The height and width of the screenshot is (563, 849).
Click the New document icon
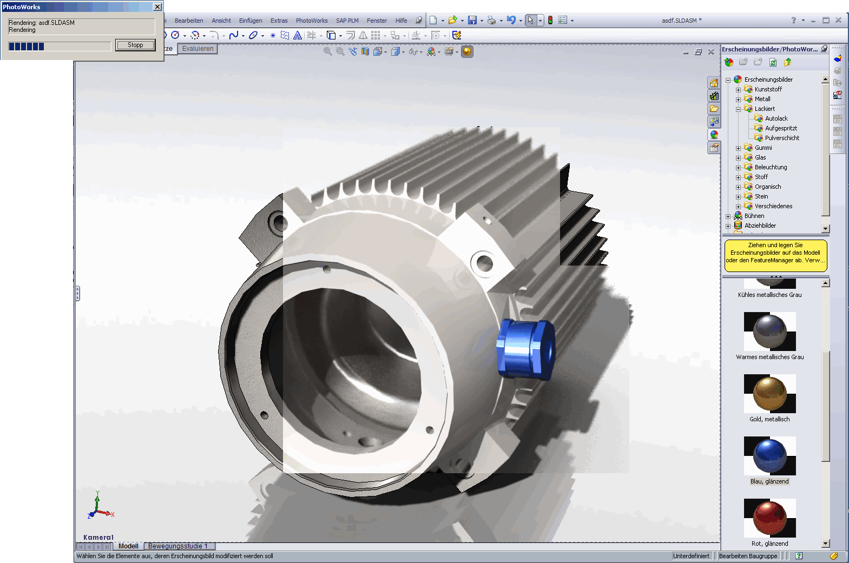coord(433,20)
